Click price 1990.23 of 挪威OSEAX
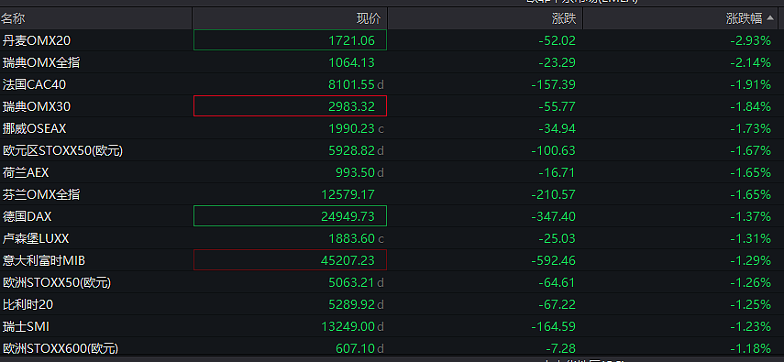This screenshot has width=784, height=362. tap(351, 128)
